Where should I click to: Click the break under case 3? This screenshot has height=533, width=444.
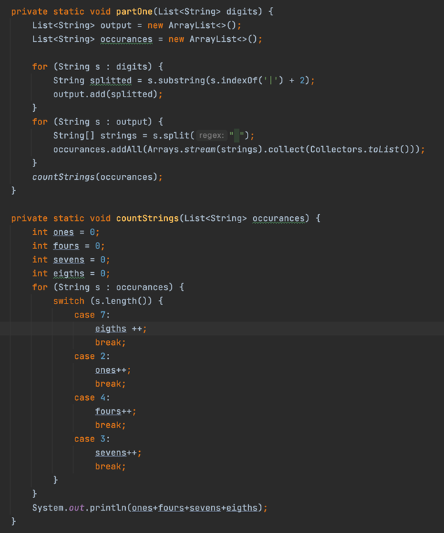pyautogui.click(x=108, y=467)
